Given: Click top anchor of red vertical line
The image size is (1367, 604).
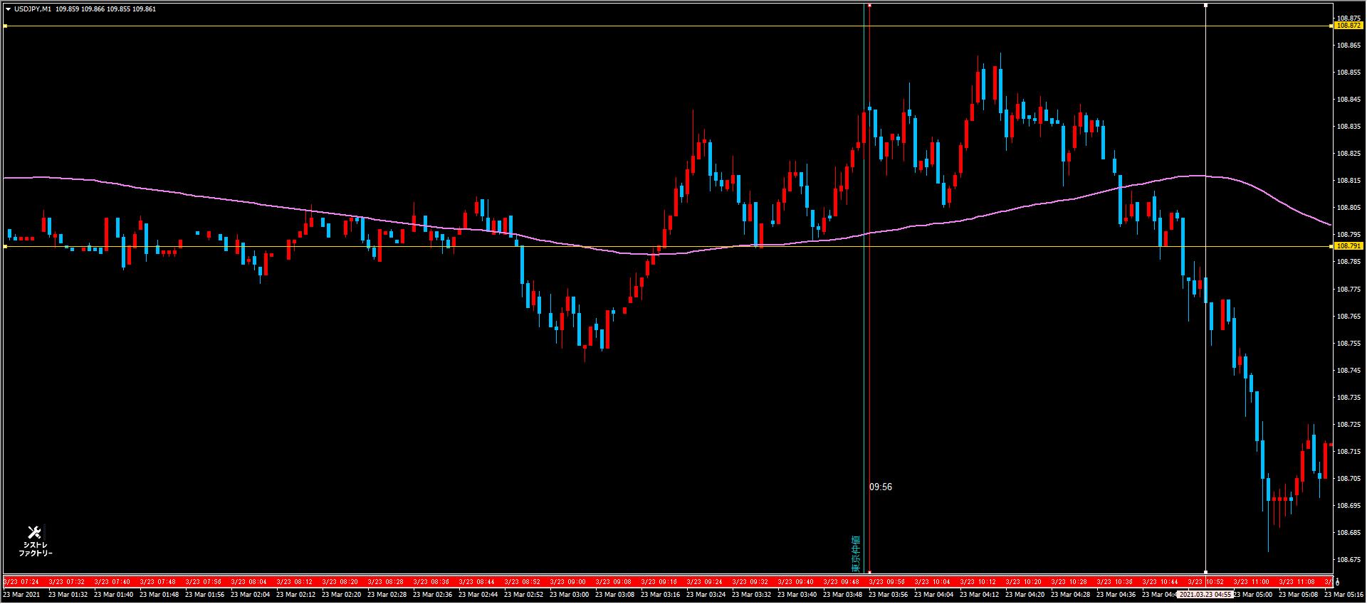Looking at the screenshot, I should (869, 6).
